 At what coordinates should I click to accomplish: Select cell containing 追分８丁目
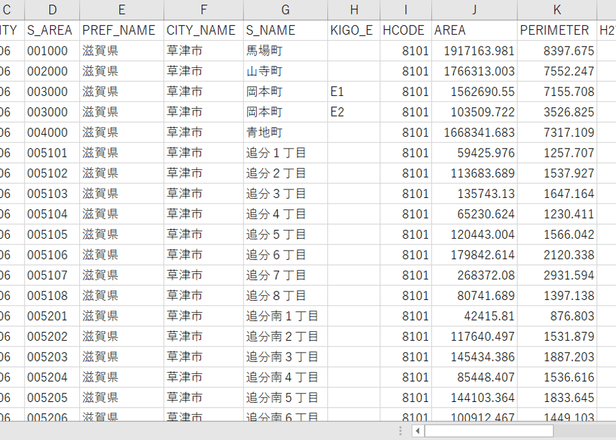[285, 296]
